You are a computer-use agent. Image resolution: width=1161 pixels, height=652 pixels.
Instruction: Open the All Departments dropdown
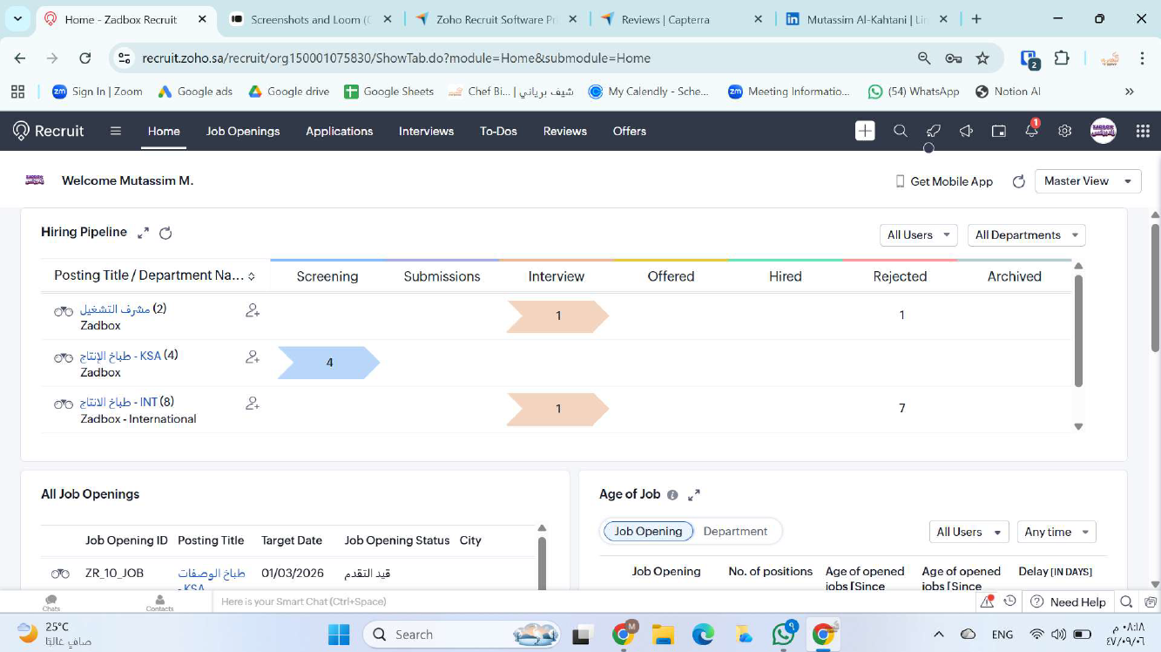[x=1027, y=235]
